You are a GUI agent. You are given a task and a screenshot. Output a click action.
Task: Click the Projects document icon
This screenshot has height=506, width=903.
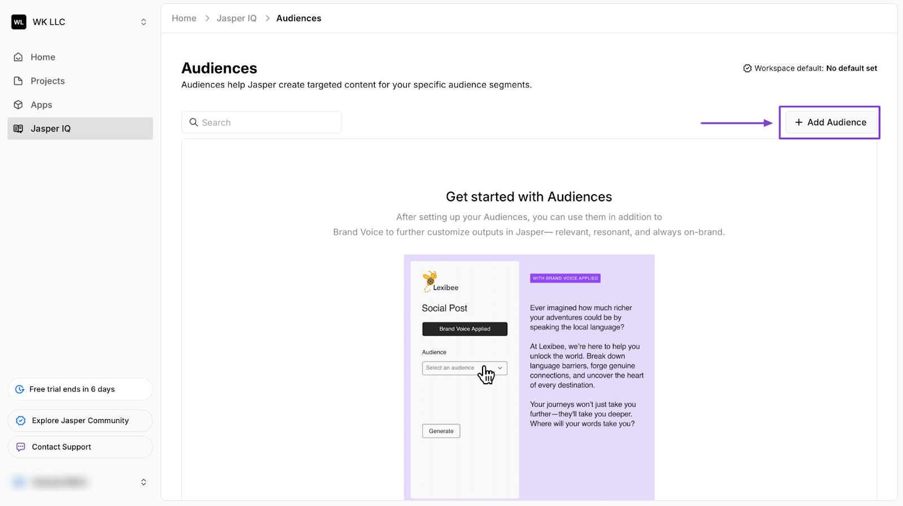pos(19,81)
